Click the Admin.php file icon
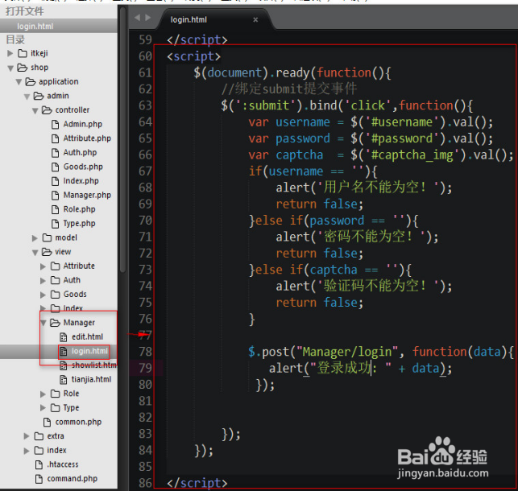The image size is (518, 491). pyautogui.click(x=55, y=125)
